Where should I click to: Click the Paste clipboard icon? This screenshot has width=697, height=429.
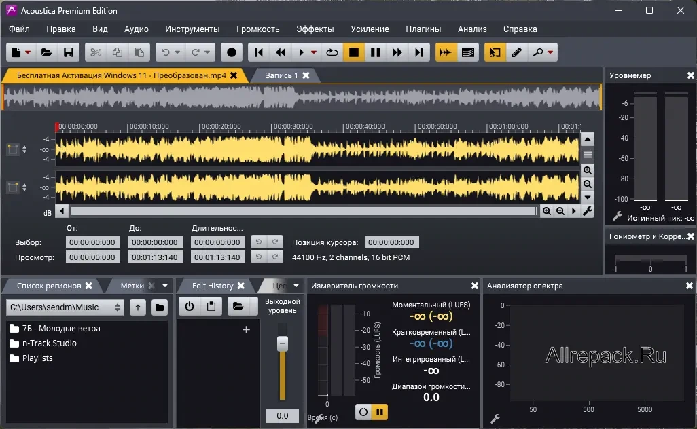[139, 52]
